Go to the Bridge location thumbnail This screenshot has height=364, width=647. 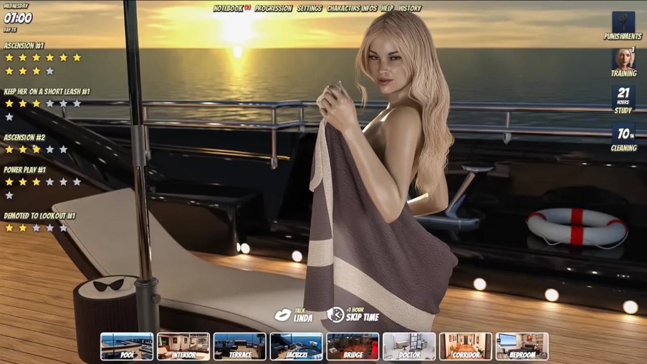[x=353, y=346]
